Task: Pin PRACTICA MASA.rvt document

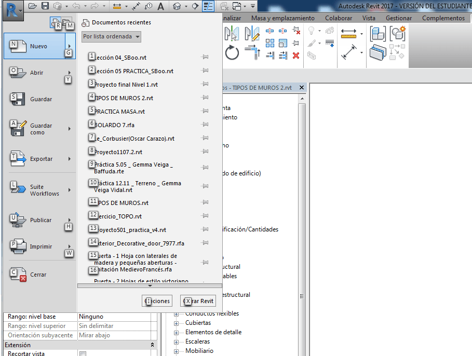Action: pos(205,111)
